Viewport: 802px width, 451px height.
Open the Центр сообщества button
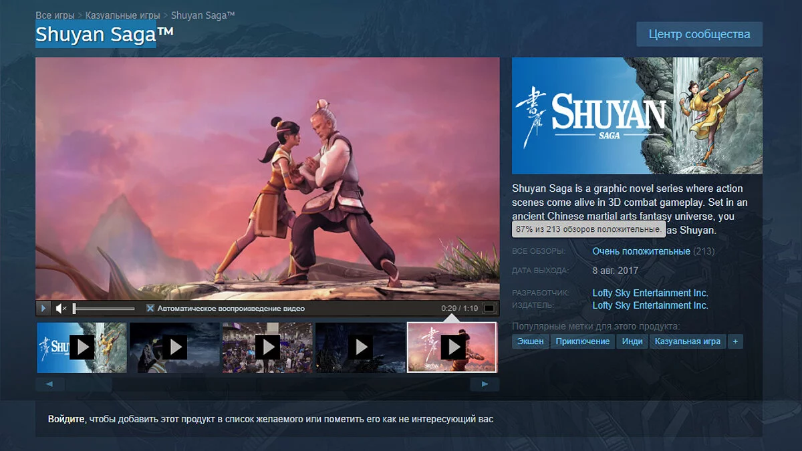699,34
